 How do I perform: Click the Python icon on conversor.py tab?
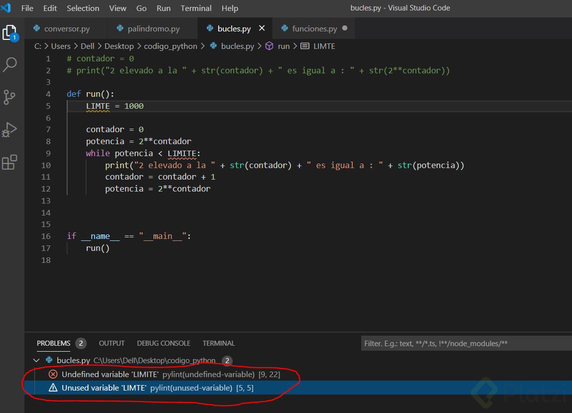[x=36, y=28]
